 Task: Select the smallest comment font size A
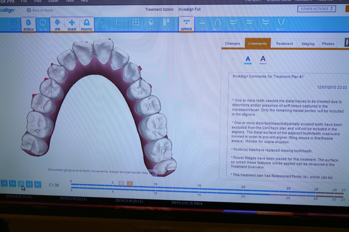click(x=233, y=59)
